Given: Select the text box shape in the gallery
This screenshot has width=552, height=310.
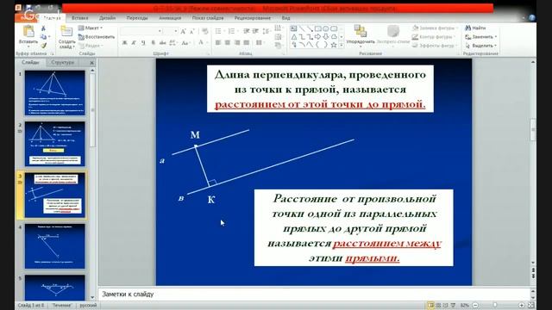Looking at the screenshot, I should [x=293, y=28].
